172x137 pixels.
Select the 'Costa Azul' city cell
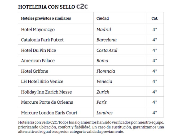[107, 50]
